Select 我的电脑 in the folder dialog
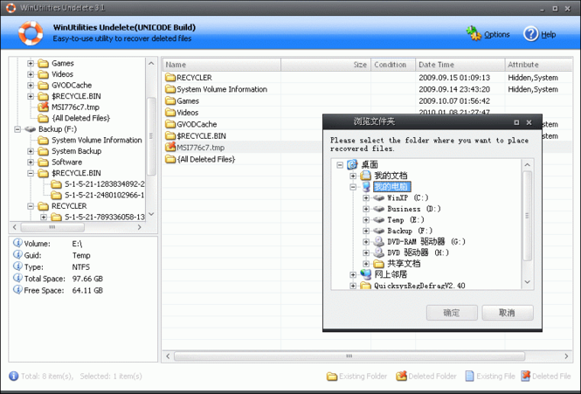 click(x=392, y=186)
